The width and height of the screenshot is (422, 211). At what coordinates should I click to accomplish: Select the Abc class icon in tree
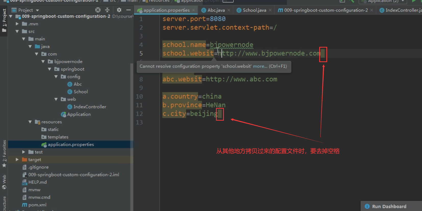click(70, 84)
